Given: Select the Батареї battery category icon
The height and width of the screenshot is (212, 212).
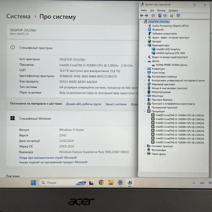Looking at the screenshot, I should tap(149, 41).
